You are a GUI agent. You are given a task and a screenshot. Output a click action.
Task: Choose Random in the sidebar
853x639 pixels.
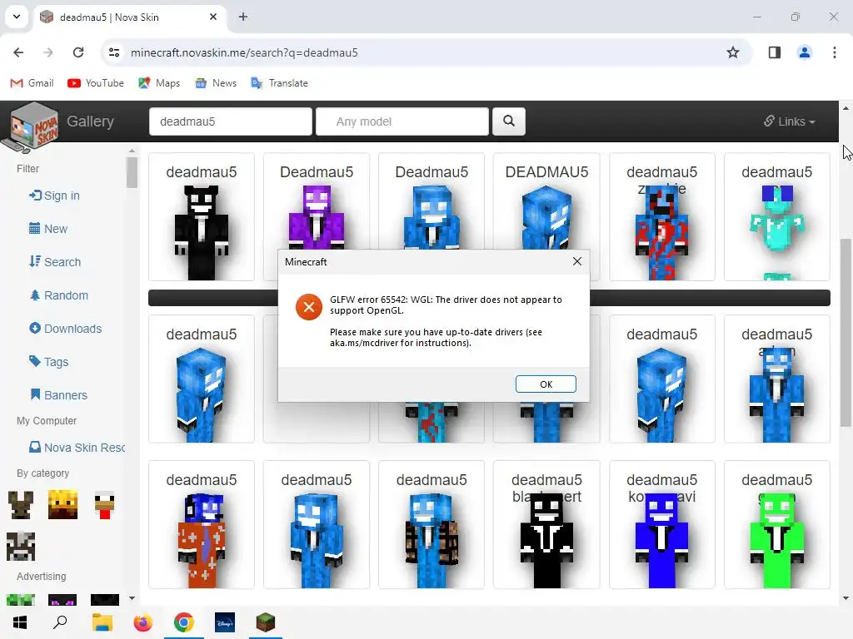59,295
